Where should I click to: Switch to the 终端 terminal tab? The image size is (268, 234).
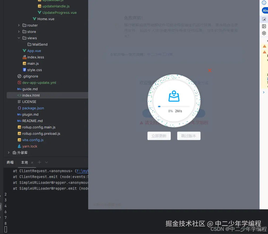(x=10, y=162)
